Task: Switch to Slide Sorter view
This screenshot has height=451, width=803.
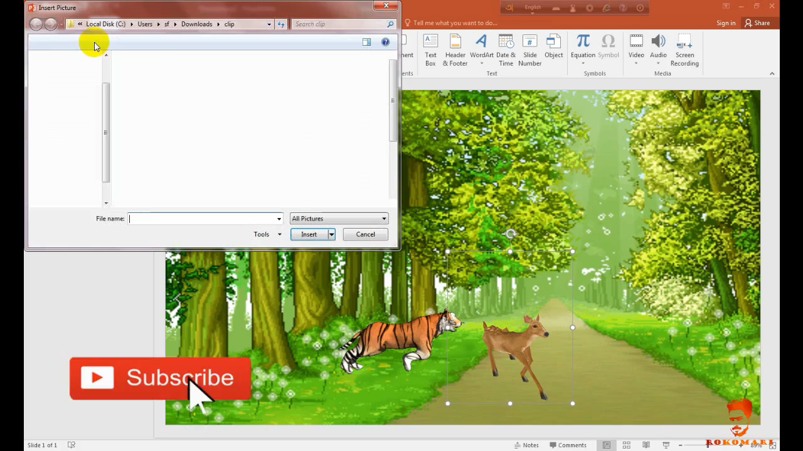Action: point(627,445)
